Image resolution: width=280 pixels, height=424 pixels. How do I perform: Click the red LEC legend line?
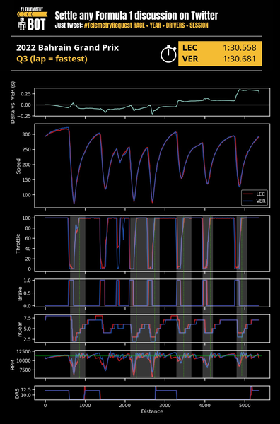[x=247, y=194]
